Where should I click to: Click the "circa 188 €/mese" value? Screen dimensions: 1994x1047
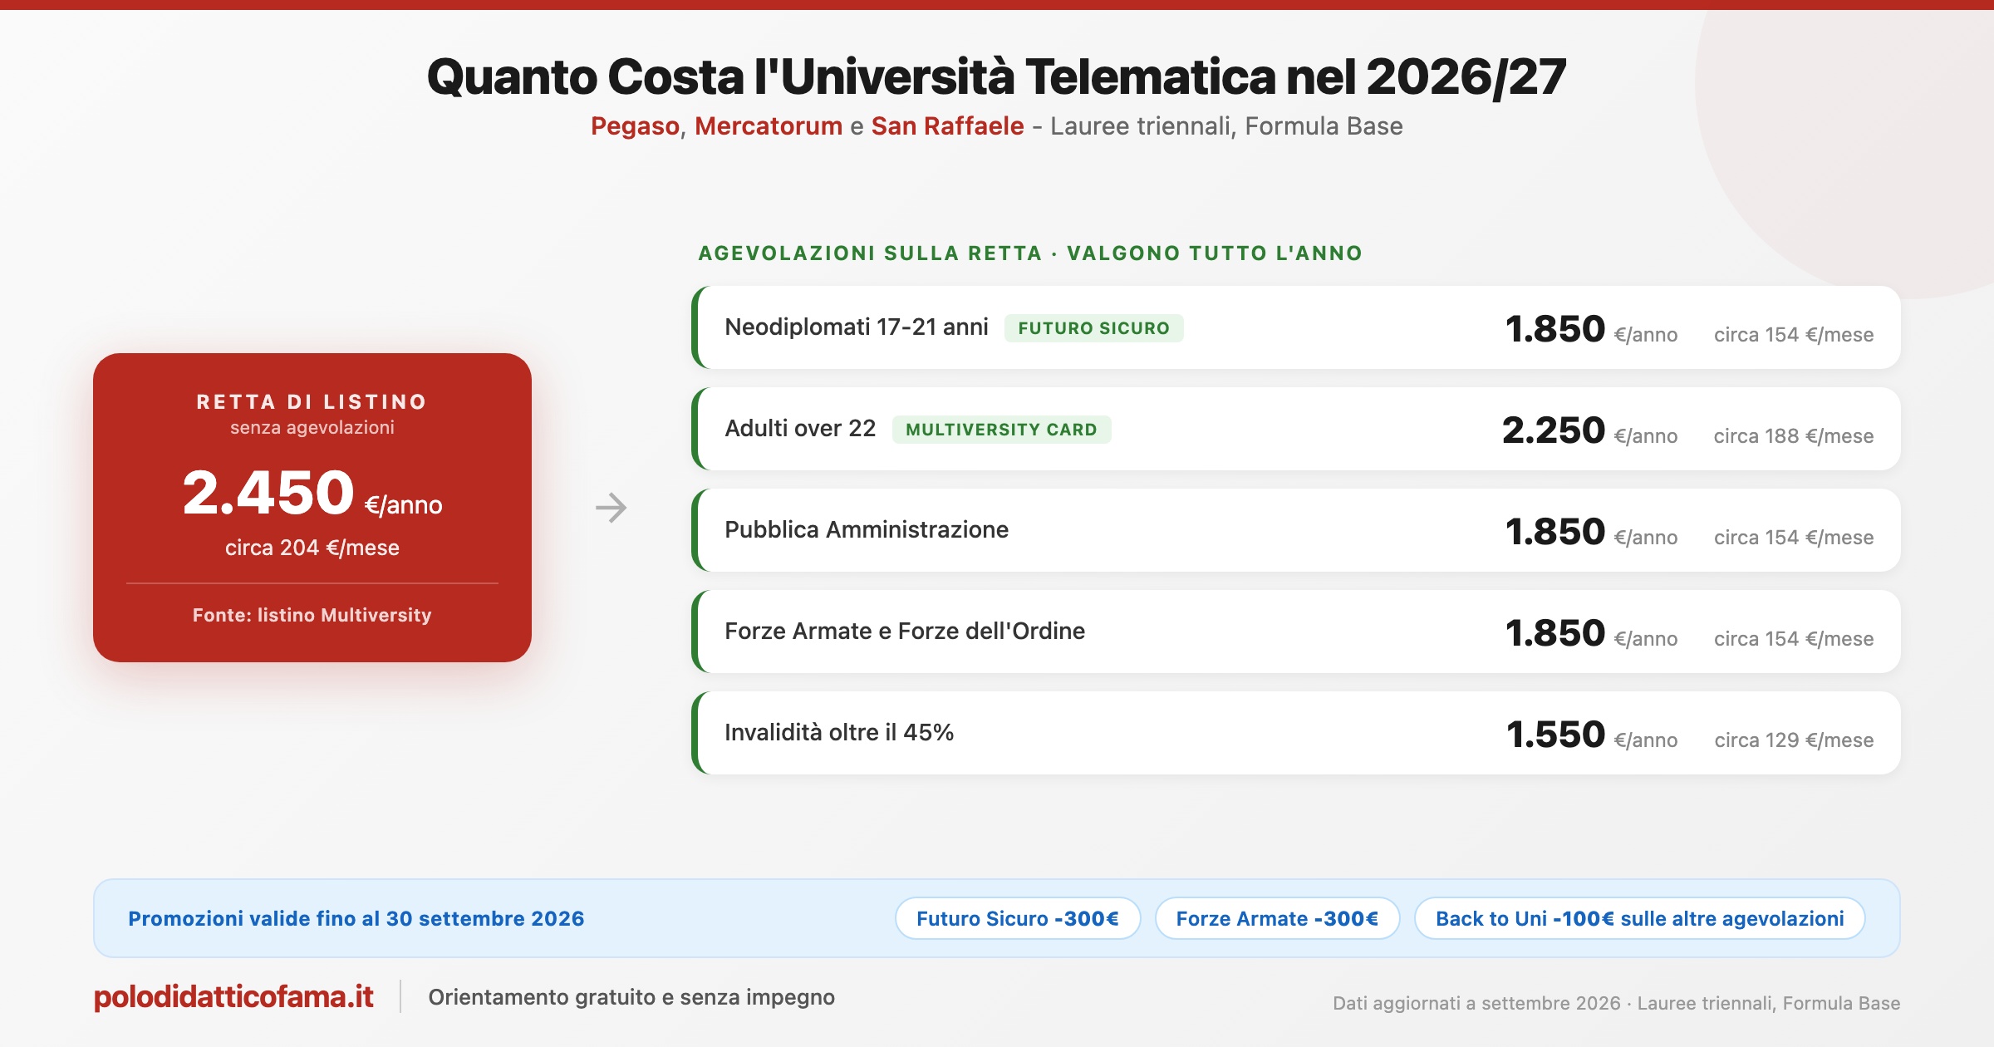[x=1794, y=436]
